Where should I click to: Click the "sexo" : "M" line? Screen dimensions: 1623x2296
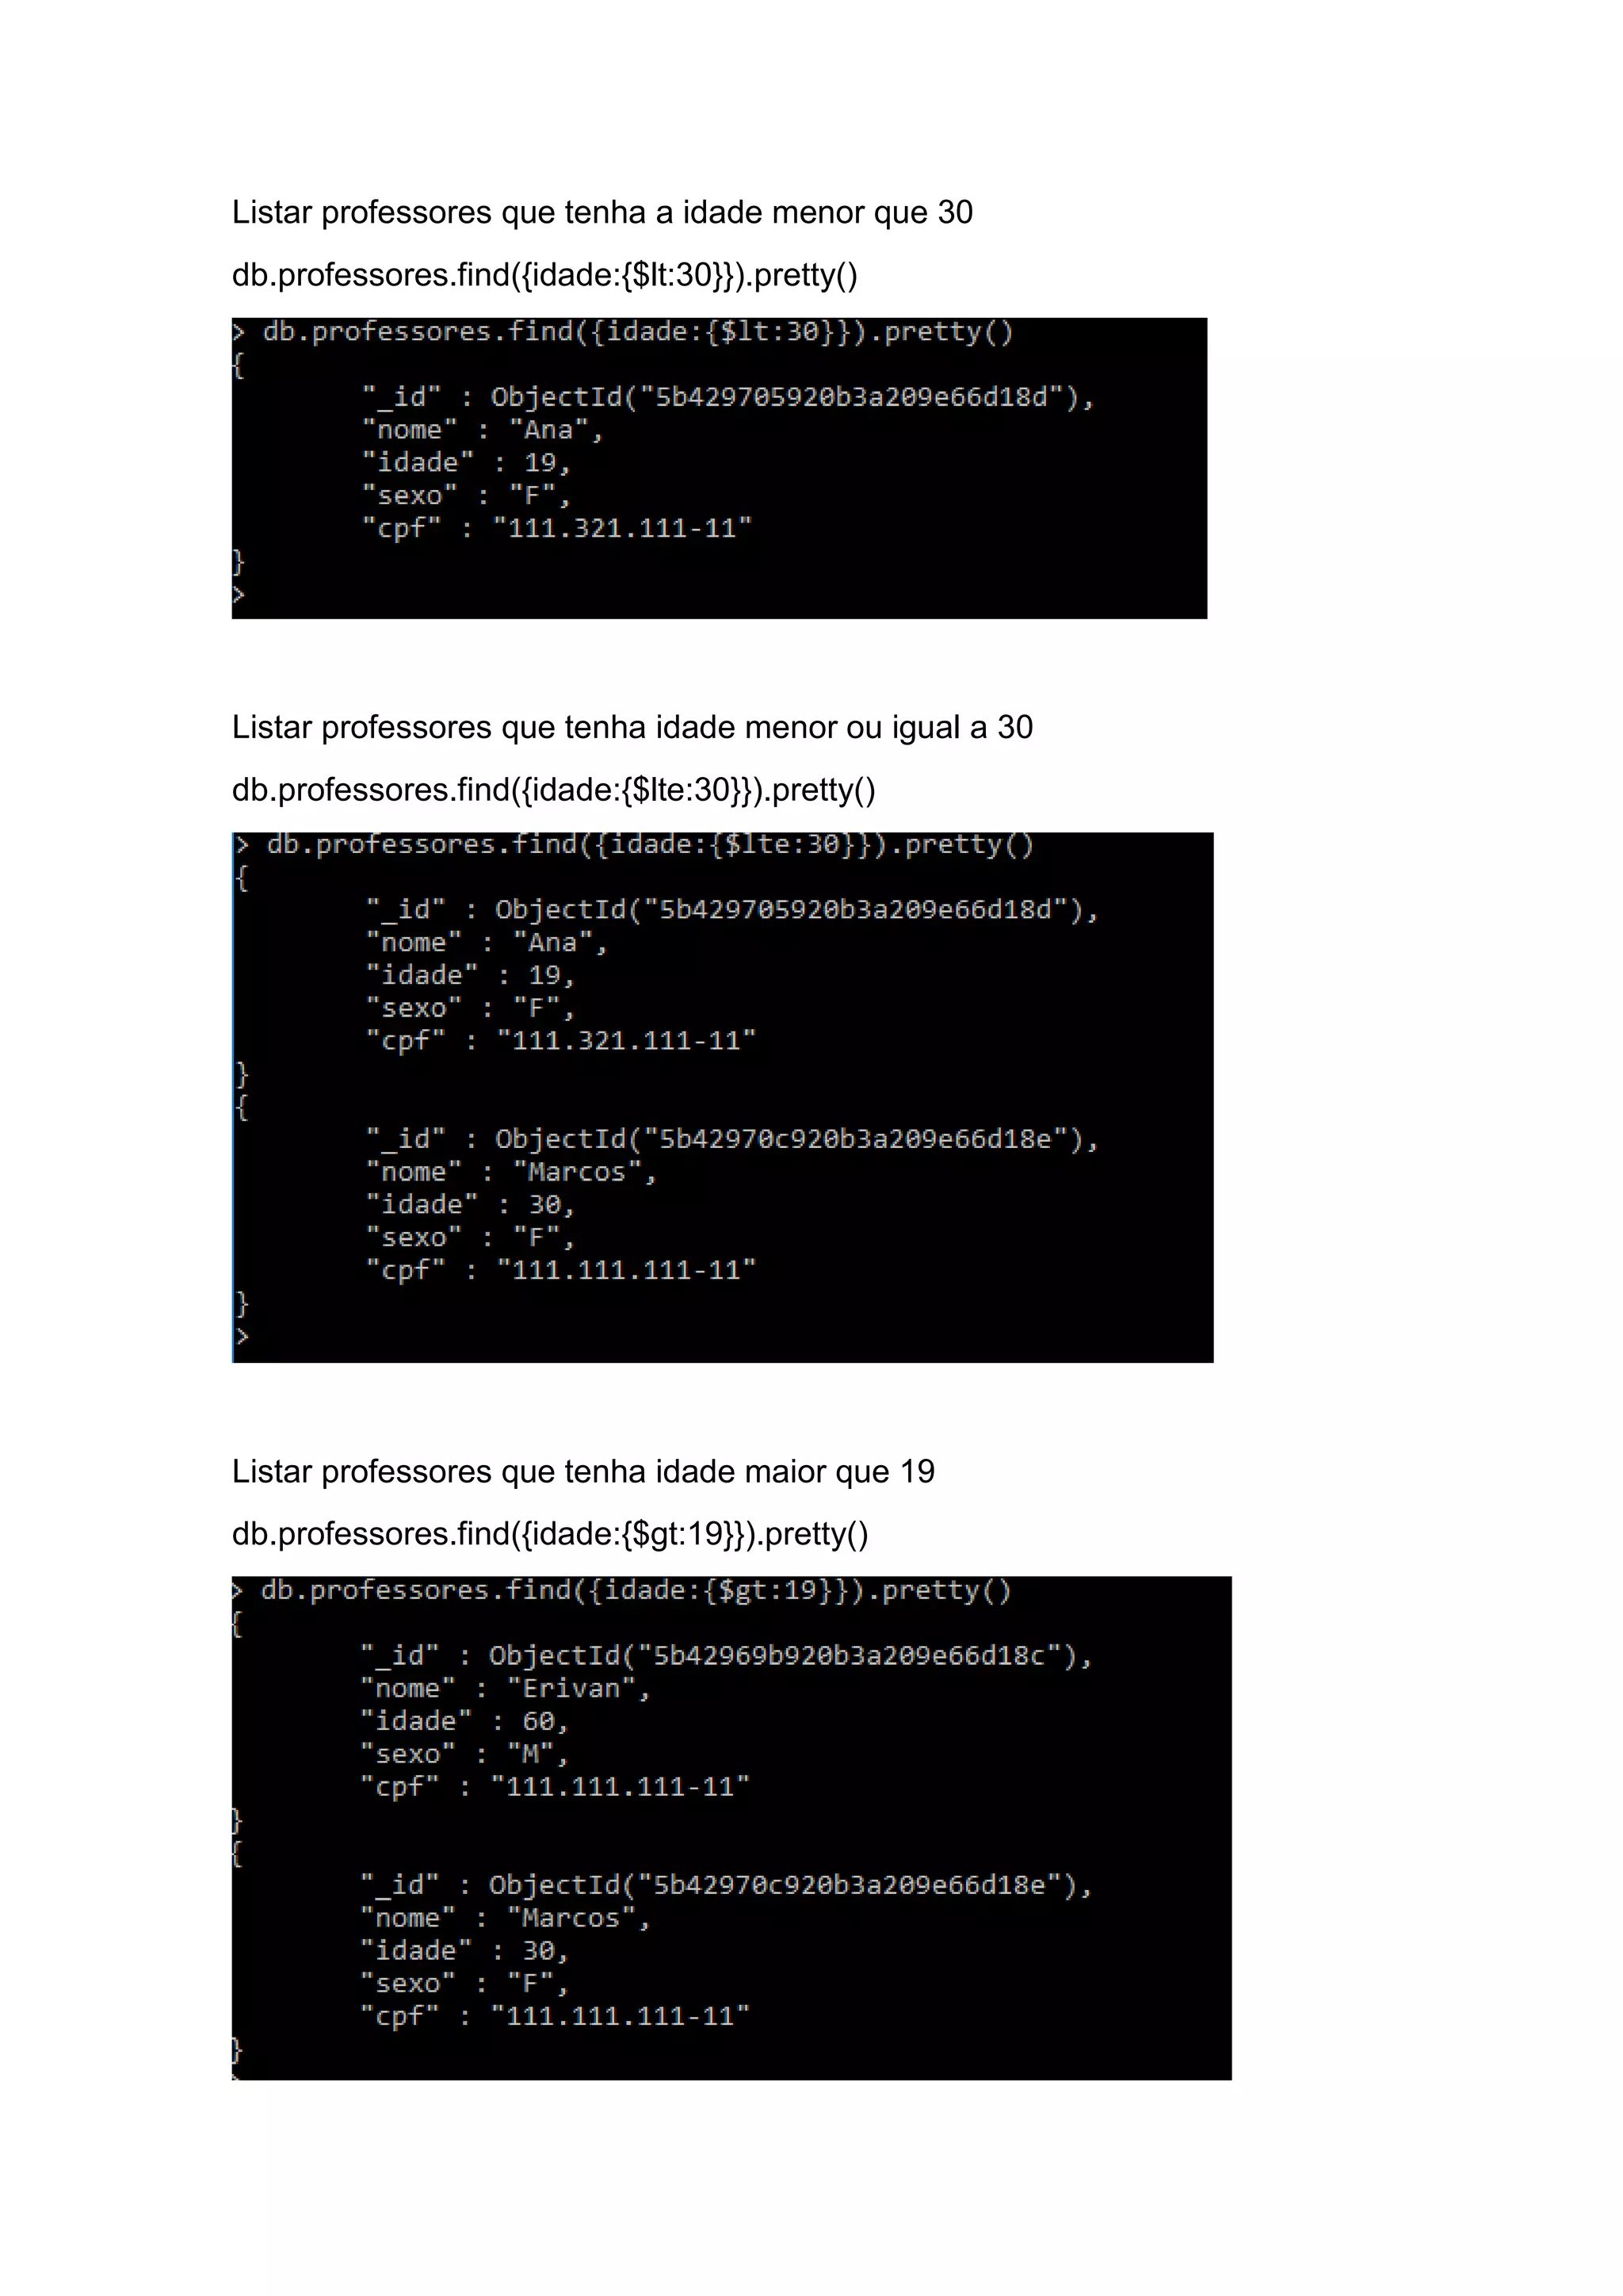464,1754
